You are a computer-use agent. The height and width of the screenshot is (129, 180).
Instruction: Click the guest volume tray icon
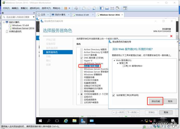(150, 121)
